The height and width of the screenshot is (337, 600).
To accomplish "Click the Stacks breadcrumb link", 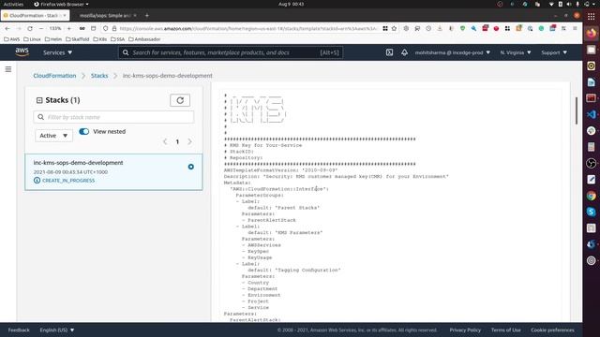I will point(99,76).
